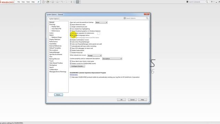Open the Tell me more link
Viewport: 220px width, 124px height.
tap(74, 75)
